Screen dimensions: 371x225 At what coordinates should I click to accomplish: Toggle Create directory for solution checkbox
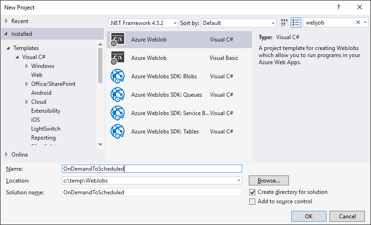pos(252,192)
